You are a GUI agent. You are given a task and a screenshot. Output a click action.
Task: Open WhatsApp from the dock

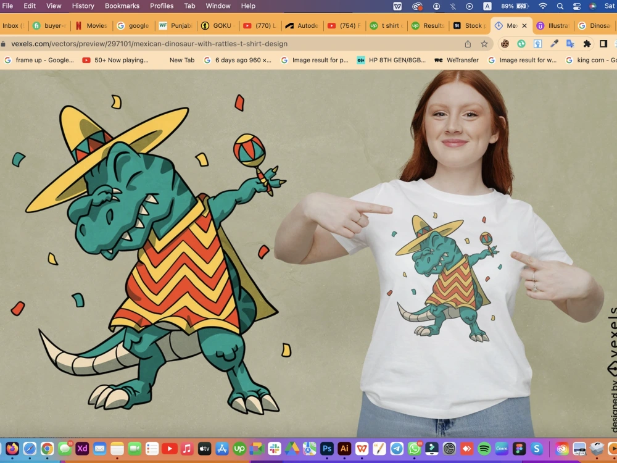pos(414,448)
